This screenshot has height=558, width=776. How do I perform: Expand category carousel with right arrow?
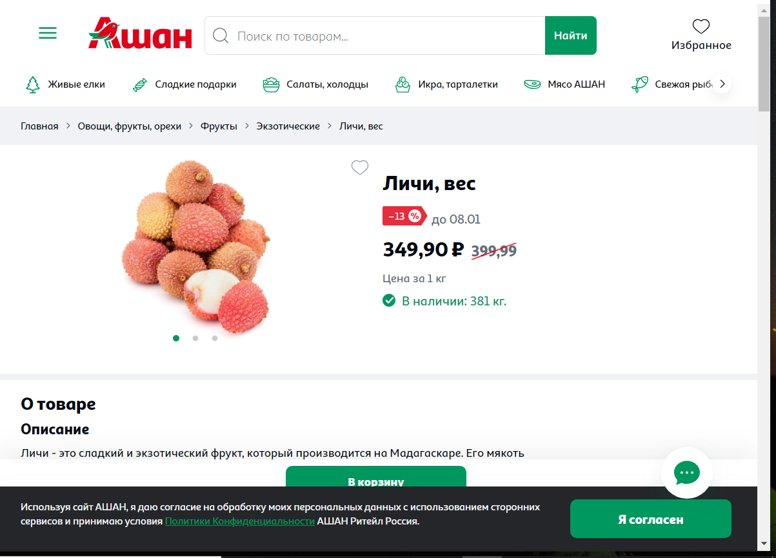[722, 84]
